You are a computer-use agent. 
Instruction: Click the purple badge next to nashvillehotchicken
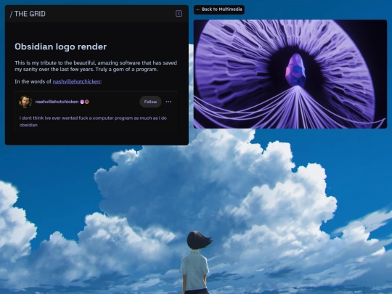[x=82, y=102]
